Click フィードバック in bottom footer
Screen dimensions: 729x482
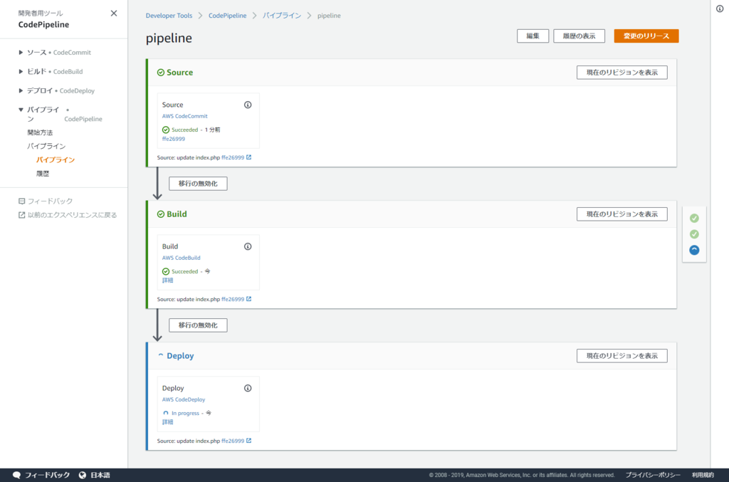tap(47, 475)
